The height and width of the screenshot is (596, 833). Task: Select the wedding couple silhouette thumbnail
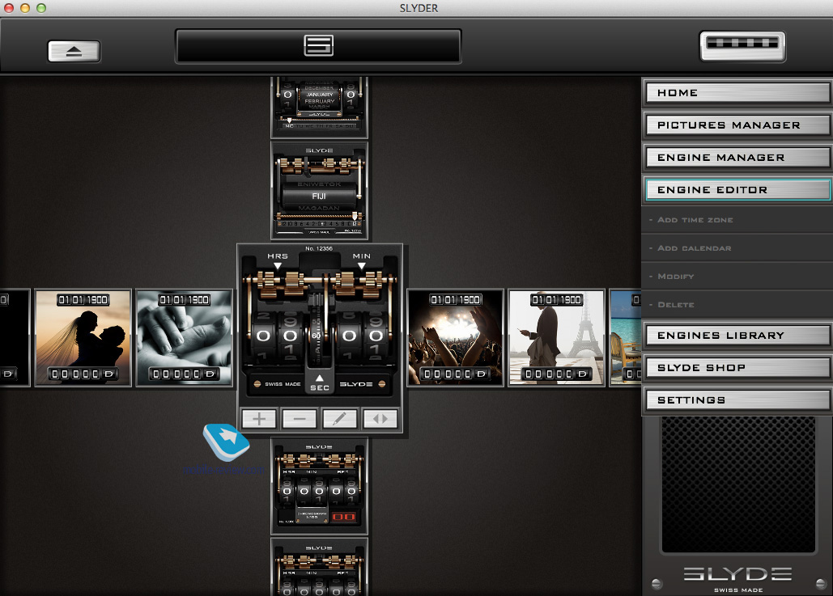point(83,337)
